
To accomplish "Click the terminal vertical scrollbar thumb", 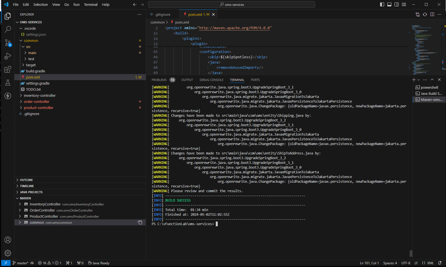I will (411, 253).
